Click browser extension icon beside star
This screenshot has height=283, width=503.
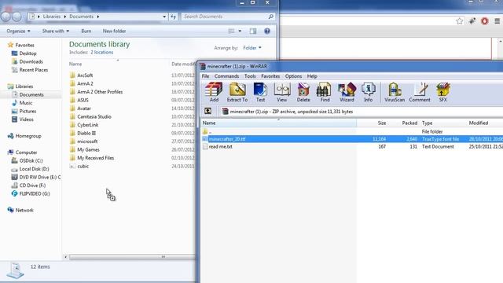pyautogui.click(x=472, y=21)
